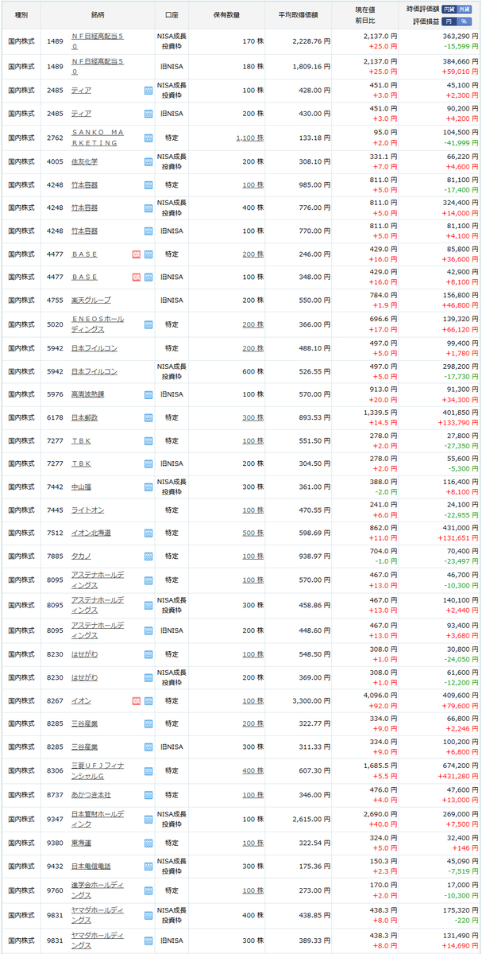Click the 500 株 quantity for イオン北海道
The width and height of the screenshot is (482, 954).
click(253, 533)
